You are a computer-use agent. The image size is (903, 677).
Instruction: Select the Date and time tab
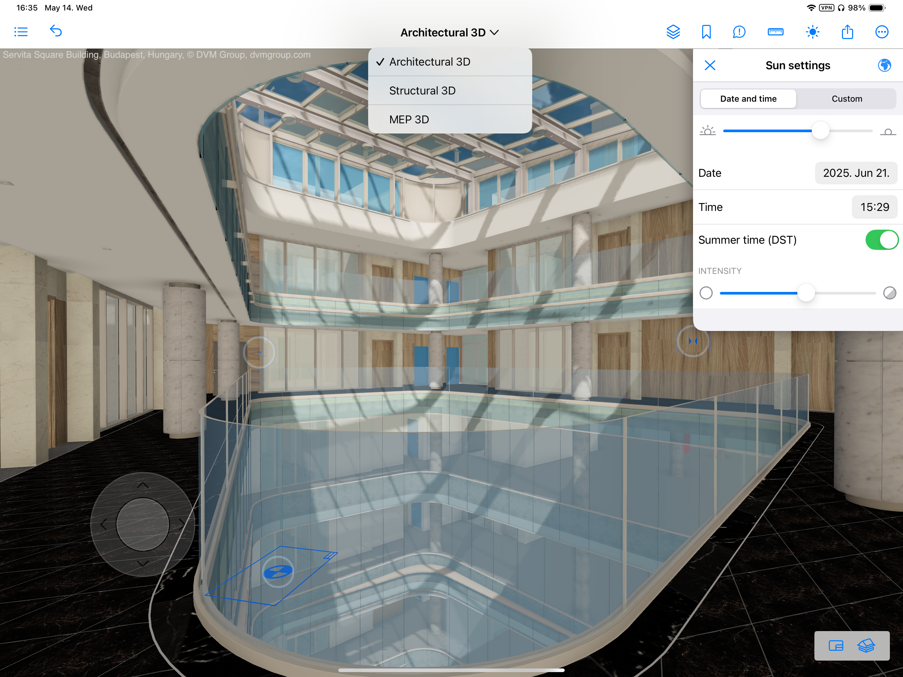point(748,99)
